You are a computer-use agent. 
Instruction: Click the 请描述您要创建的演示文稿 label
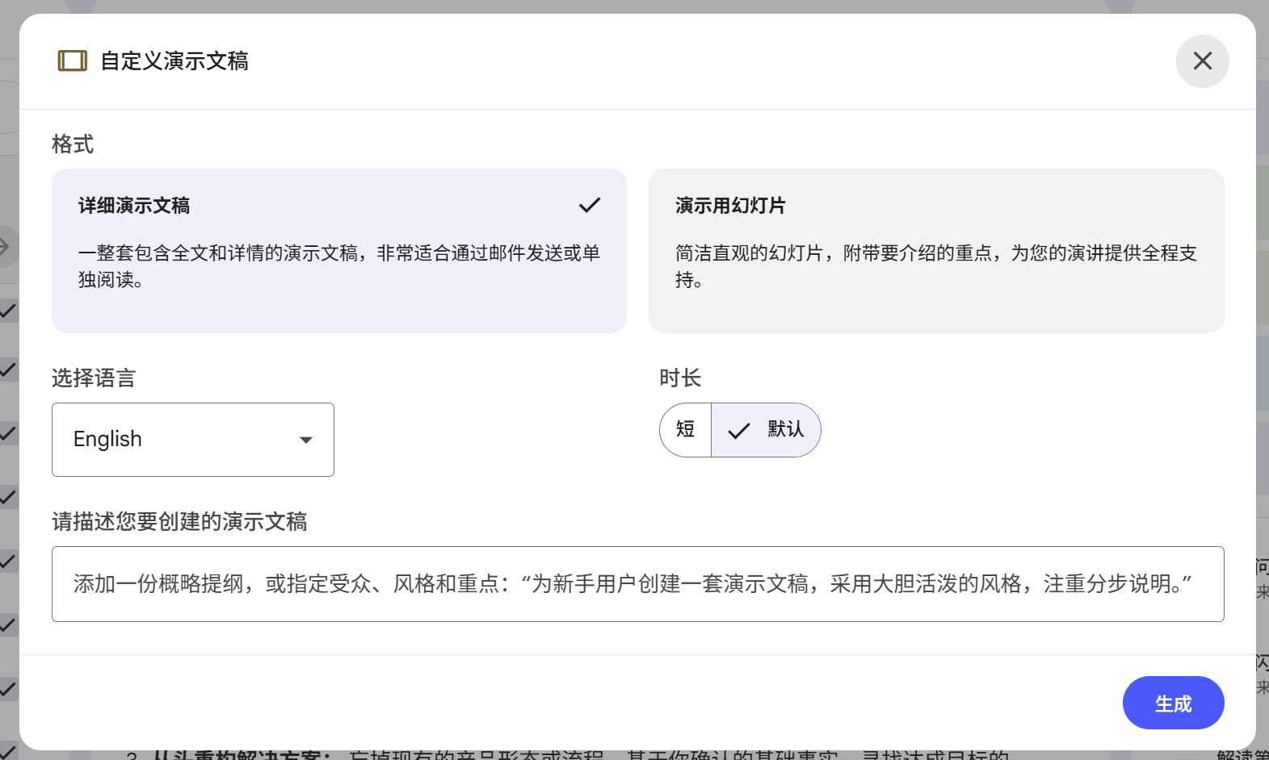click(179, 522)
